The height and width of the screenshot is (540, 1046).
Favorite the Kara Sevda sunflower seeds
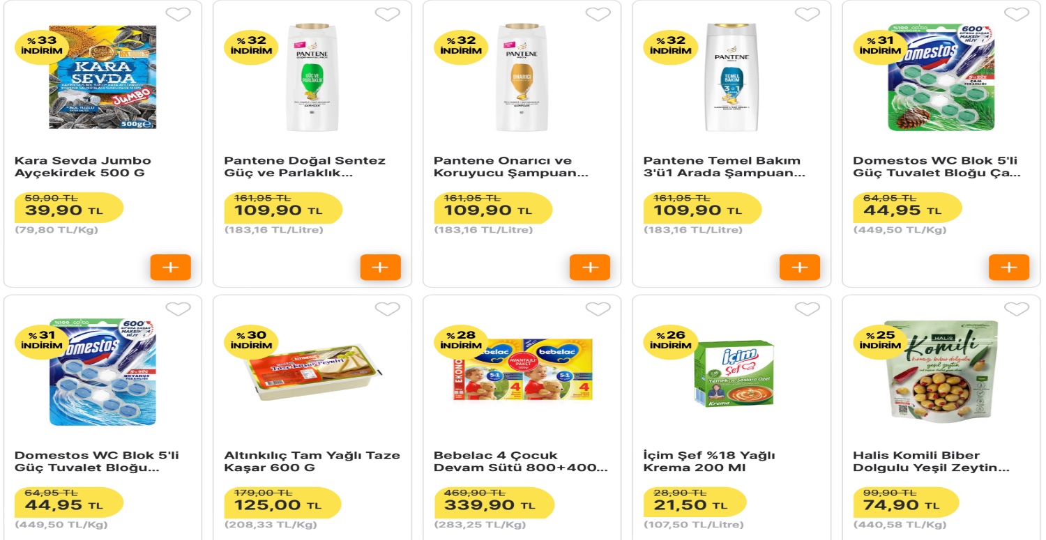[x=178, y=14]
